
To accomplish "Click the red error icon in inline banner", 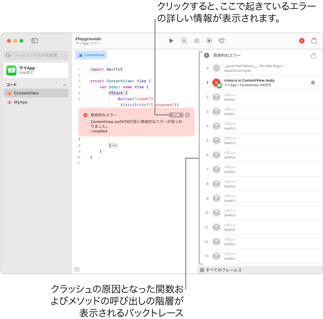I will 85,115.
